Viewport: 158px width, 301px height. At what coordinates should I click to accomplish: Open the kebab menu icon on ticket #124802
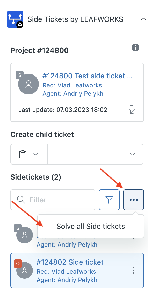point(133,270)
